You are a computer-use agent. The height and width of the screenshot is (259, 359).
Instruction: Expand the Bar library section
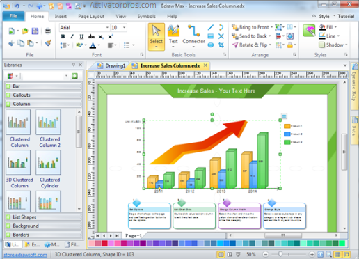click(x=43, y=86)
